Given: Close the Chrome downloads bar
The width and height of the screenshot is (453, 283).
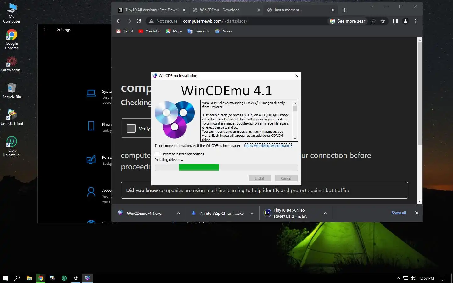Looking at the screenshot, I should point(417,213).
